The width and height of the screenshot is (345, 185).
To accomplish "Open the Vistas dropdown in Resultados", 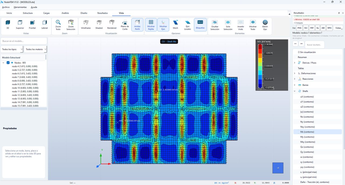I will [x=339, y=28].
